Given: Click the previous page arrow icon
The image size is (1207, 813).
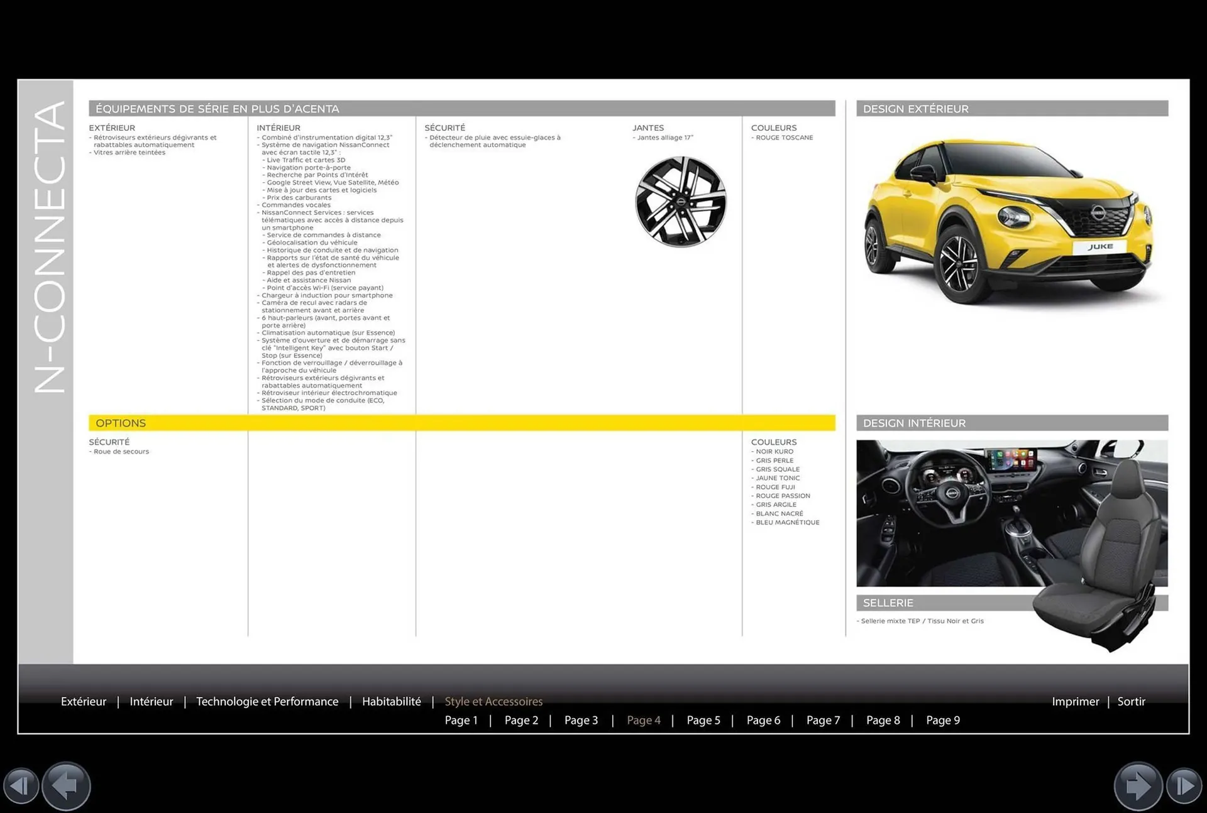Looking at the screenshot, I should tap(65, 785).
